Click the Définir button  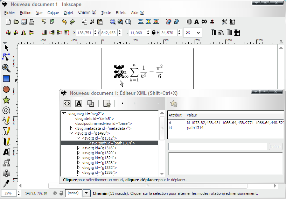(275, 147)
